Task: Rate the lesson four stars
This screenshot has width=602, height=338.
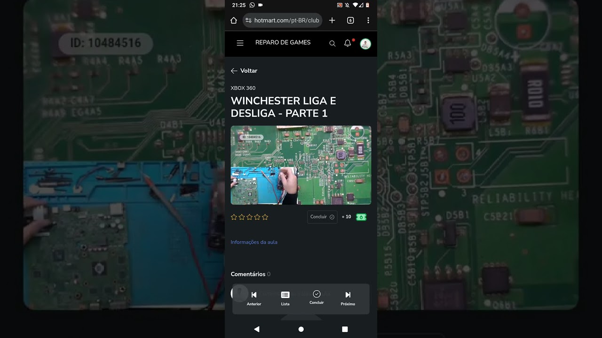Action: pos(257,217)
